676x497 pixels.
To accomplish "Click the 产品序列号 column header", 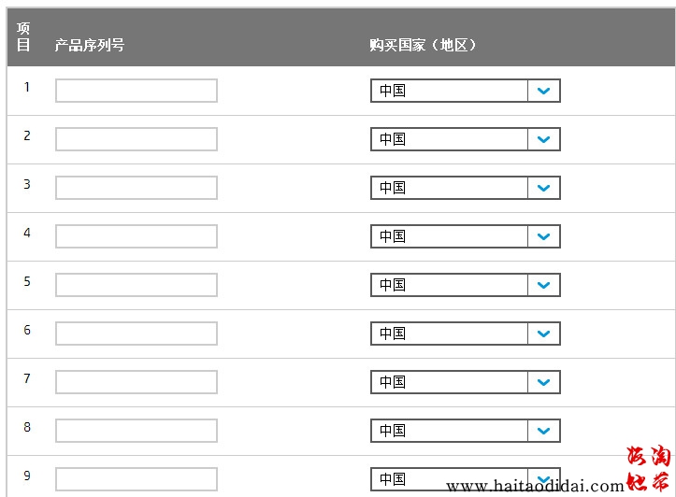I will [90, 45].
